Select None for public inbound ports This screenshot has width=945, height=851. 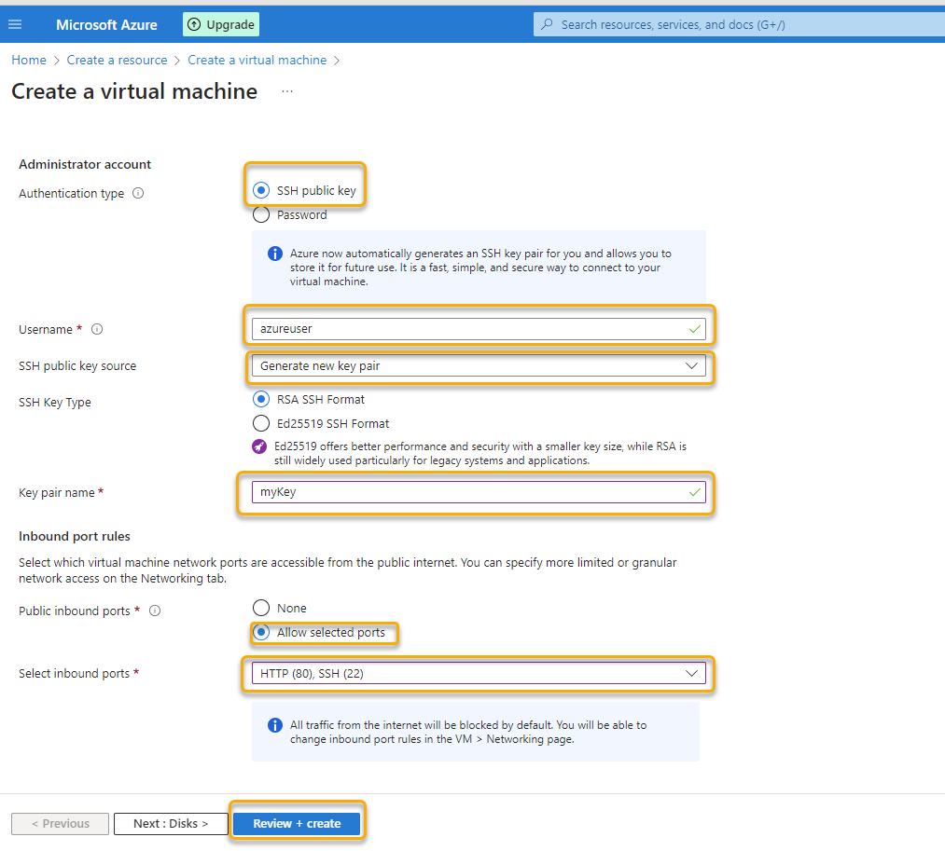coord(261,607)
